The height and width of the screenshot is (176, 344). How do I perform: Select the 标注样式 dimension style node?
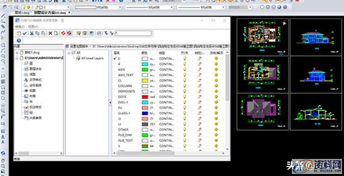point(35,107)
